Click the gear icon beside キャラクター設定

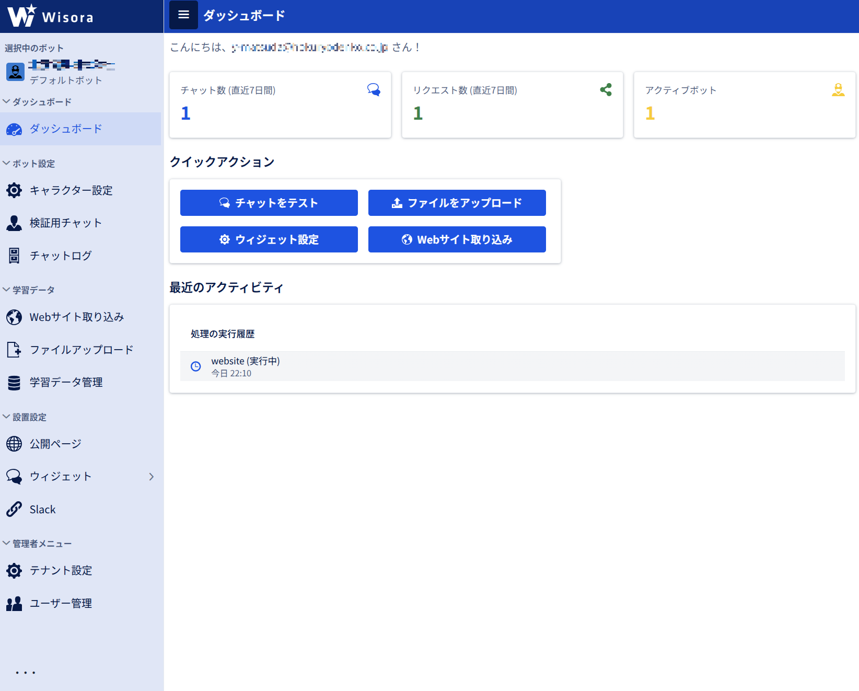[x=14, y=190]
